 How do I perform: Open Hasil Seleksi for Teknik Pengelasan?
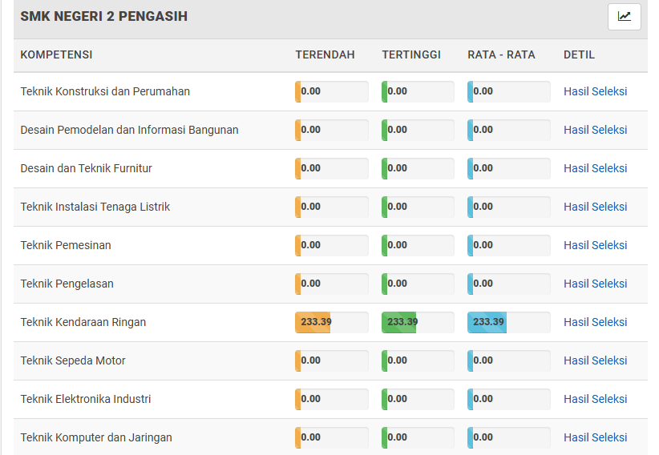(x=595, y=284)
